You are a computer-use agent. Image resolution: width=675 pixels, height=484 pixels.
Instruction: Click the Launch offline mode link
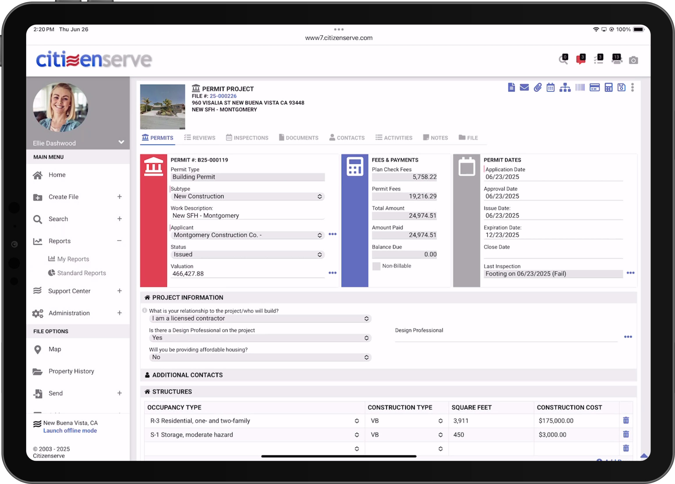70,430
